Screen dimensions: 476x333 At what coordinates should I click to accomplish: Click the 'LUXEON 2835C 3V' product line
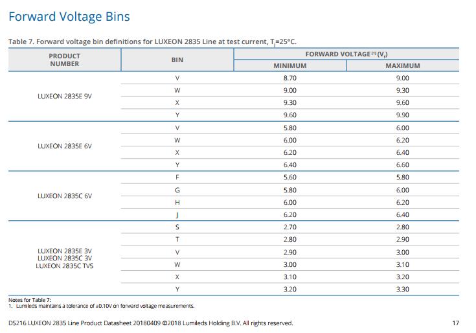click(65, 258)
